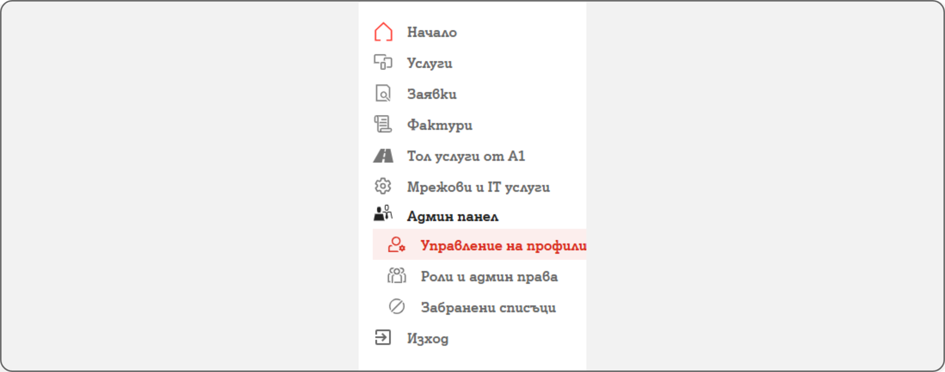945x372 pixels.
Task: Click the exit arrow icon beside Изход
Action: click(x=383, y=338)
